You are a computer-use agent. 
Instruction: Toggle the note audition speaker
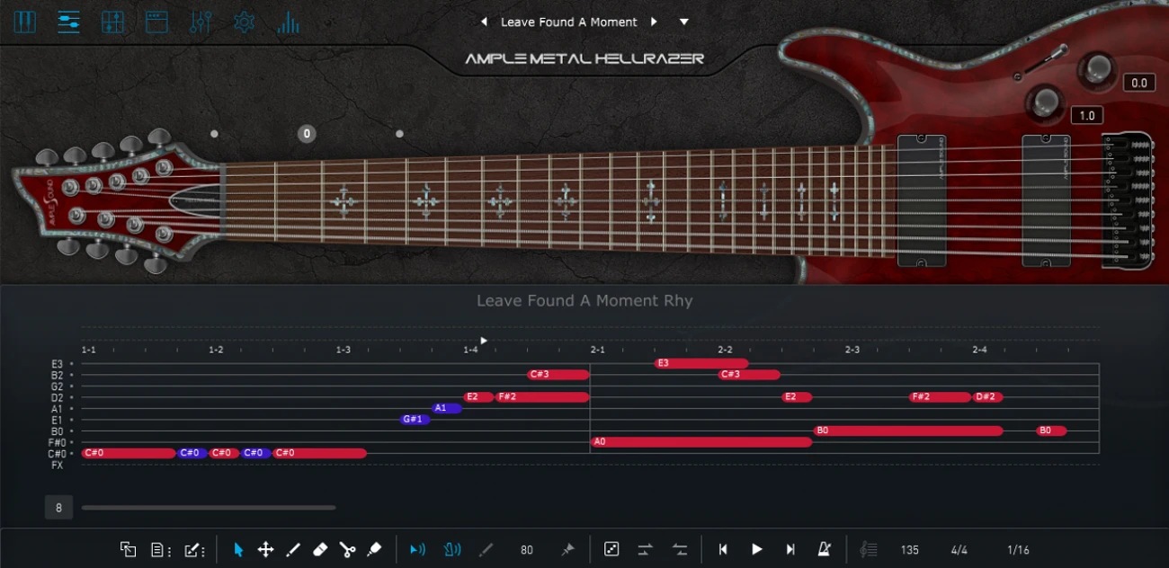point(417,549)
